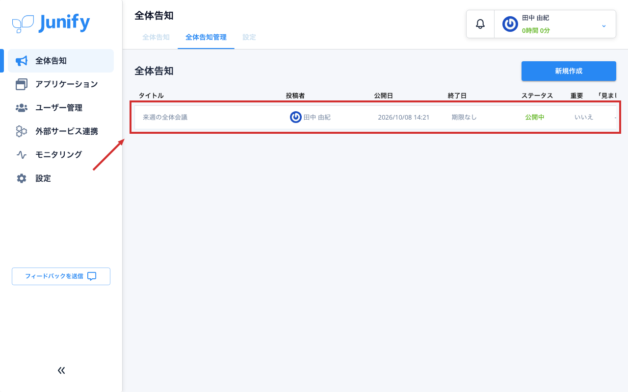Click the 重要 column header
This screenshot has height=392, width=628.
click(577, 96)
